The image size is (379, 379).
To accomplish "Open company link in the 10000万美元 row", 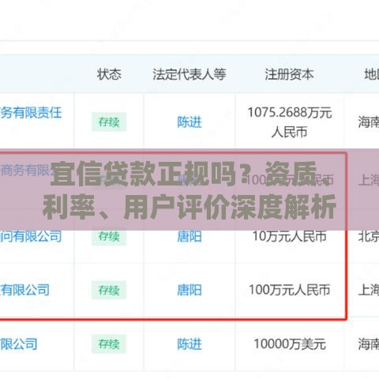I will coord(18,343).
